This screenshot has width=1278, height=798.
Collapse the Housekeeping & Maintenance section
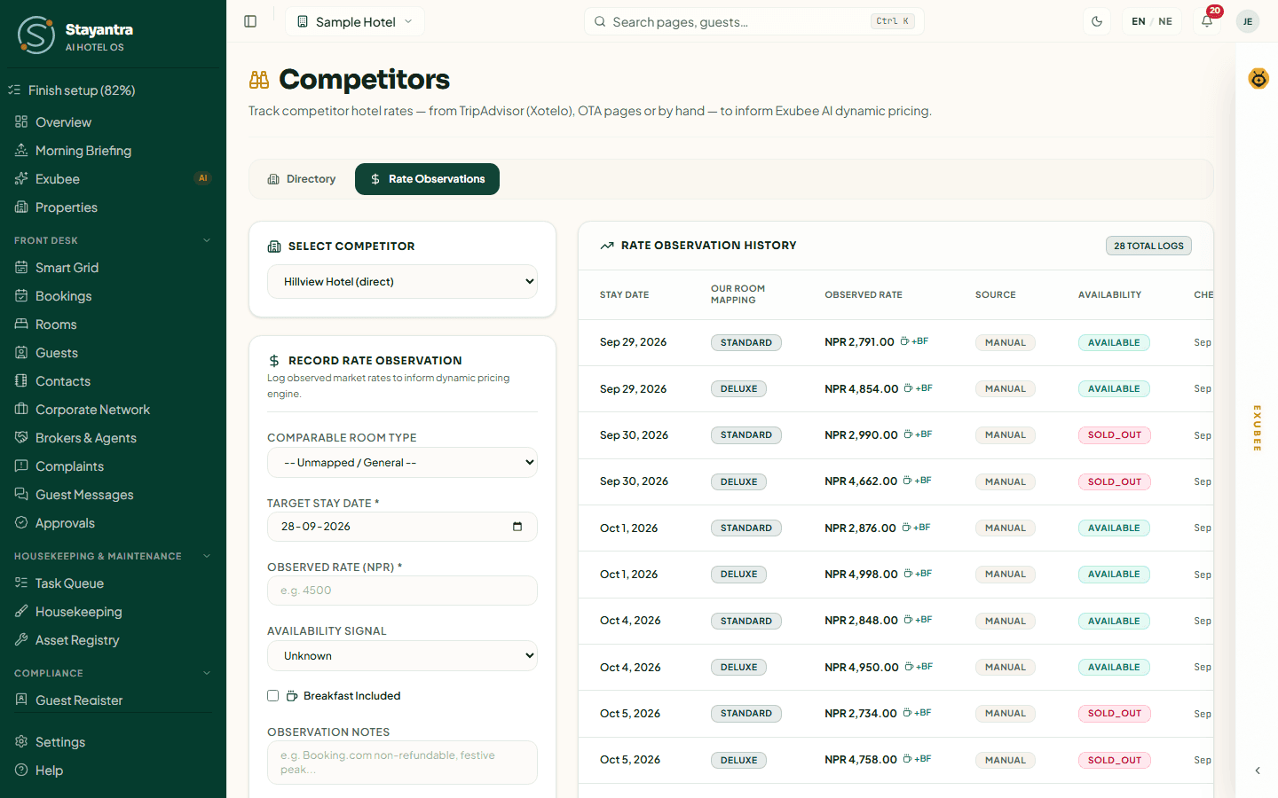(113, 556)
